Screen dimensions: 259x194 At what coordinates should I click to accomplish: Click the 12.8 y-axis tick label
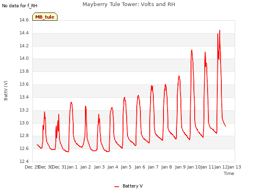[x=24, y=136]
